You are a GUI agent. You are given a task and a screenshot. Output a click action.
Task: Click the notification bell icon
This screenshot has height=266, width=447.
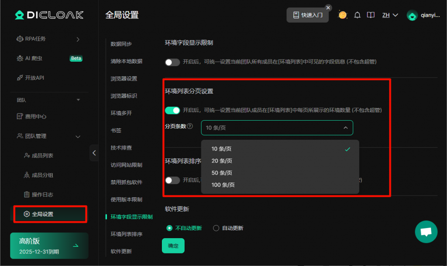357,15
